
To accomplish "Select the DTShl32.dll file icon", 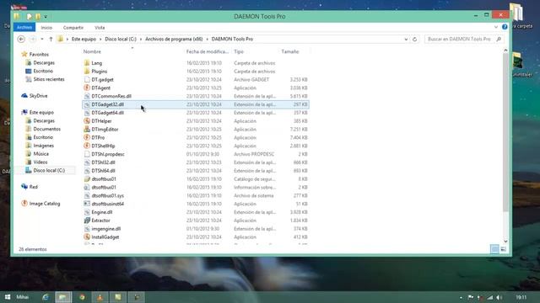I will pos(87,162).
